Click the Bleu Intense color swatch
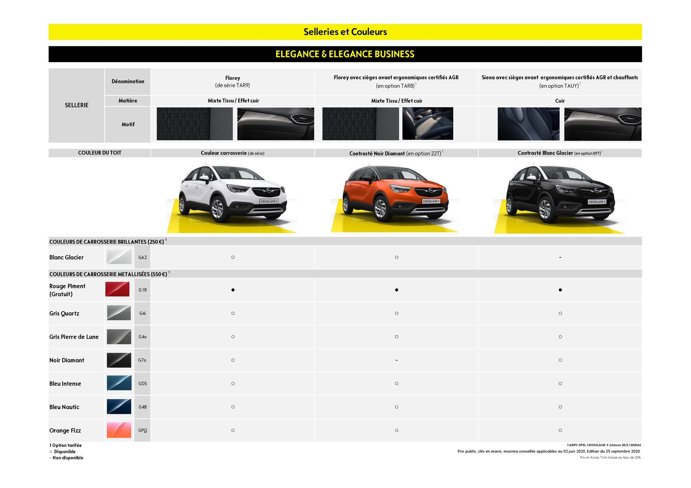691x488 pixels. 119,383
